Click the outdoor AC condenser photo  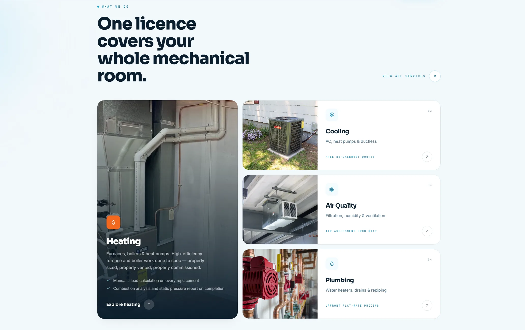point(280,135)
